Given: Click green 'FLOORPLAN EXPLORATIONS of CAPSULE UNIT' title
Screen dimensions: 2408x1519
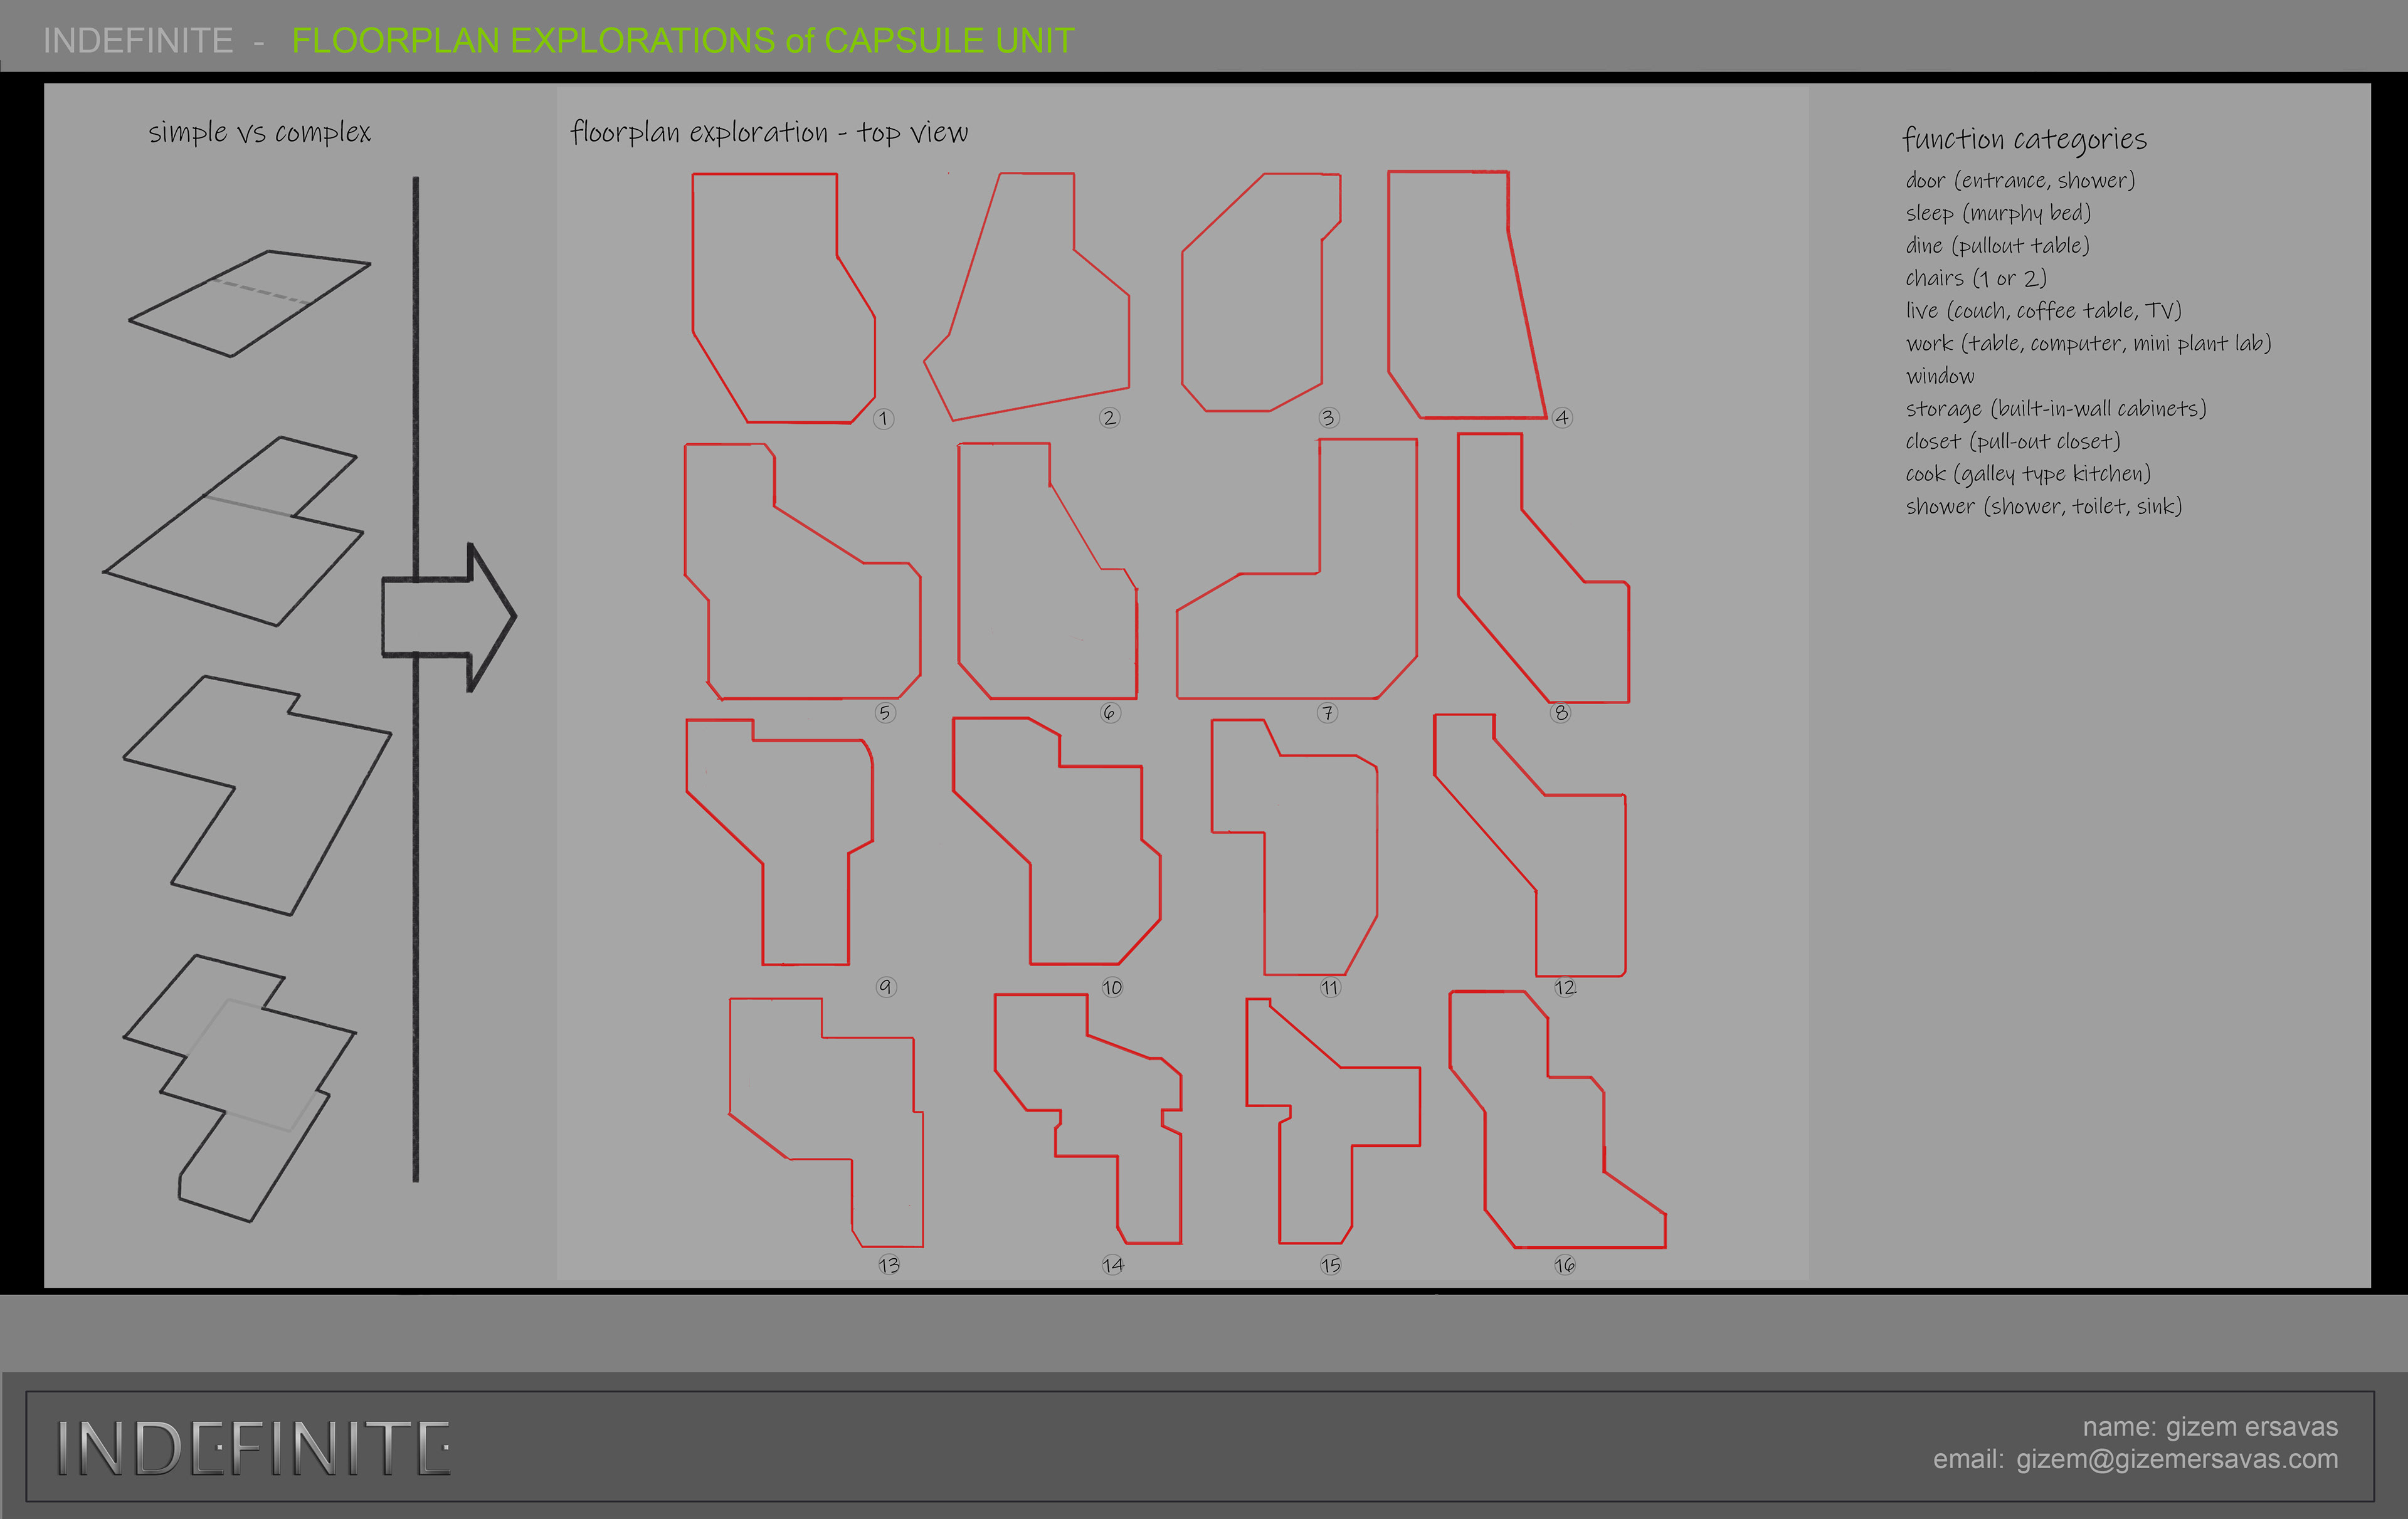Looking at the screenshot, I should click(683, 40).
